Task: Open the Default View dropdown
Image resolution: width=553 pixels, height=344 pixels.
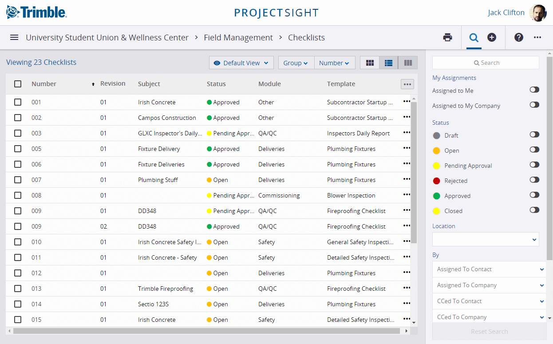Action: tap(241, 63)
